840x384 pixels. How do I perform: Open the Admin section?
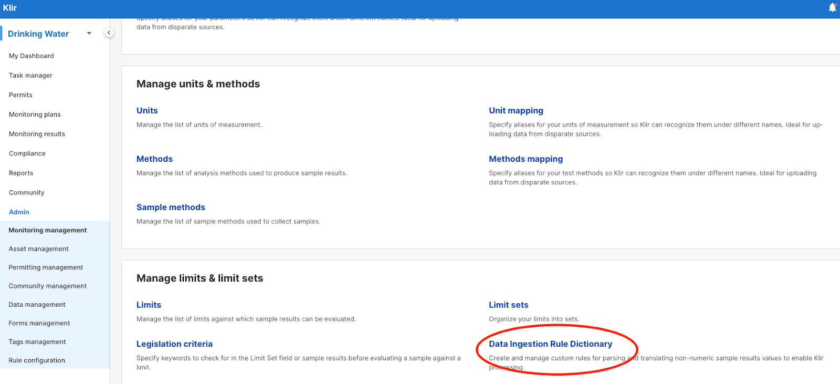[19, 212]
